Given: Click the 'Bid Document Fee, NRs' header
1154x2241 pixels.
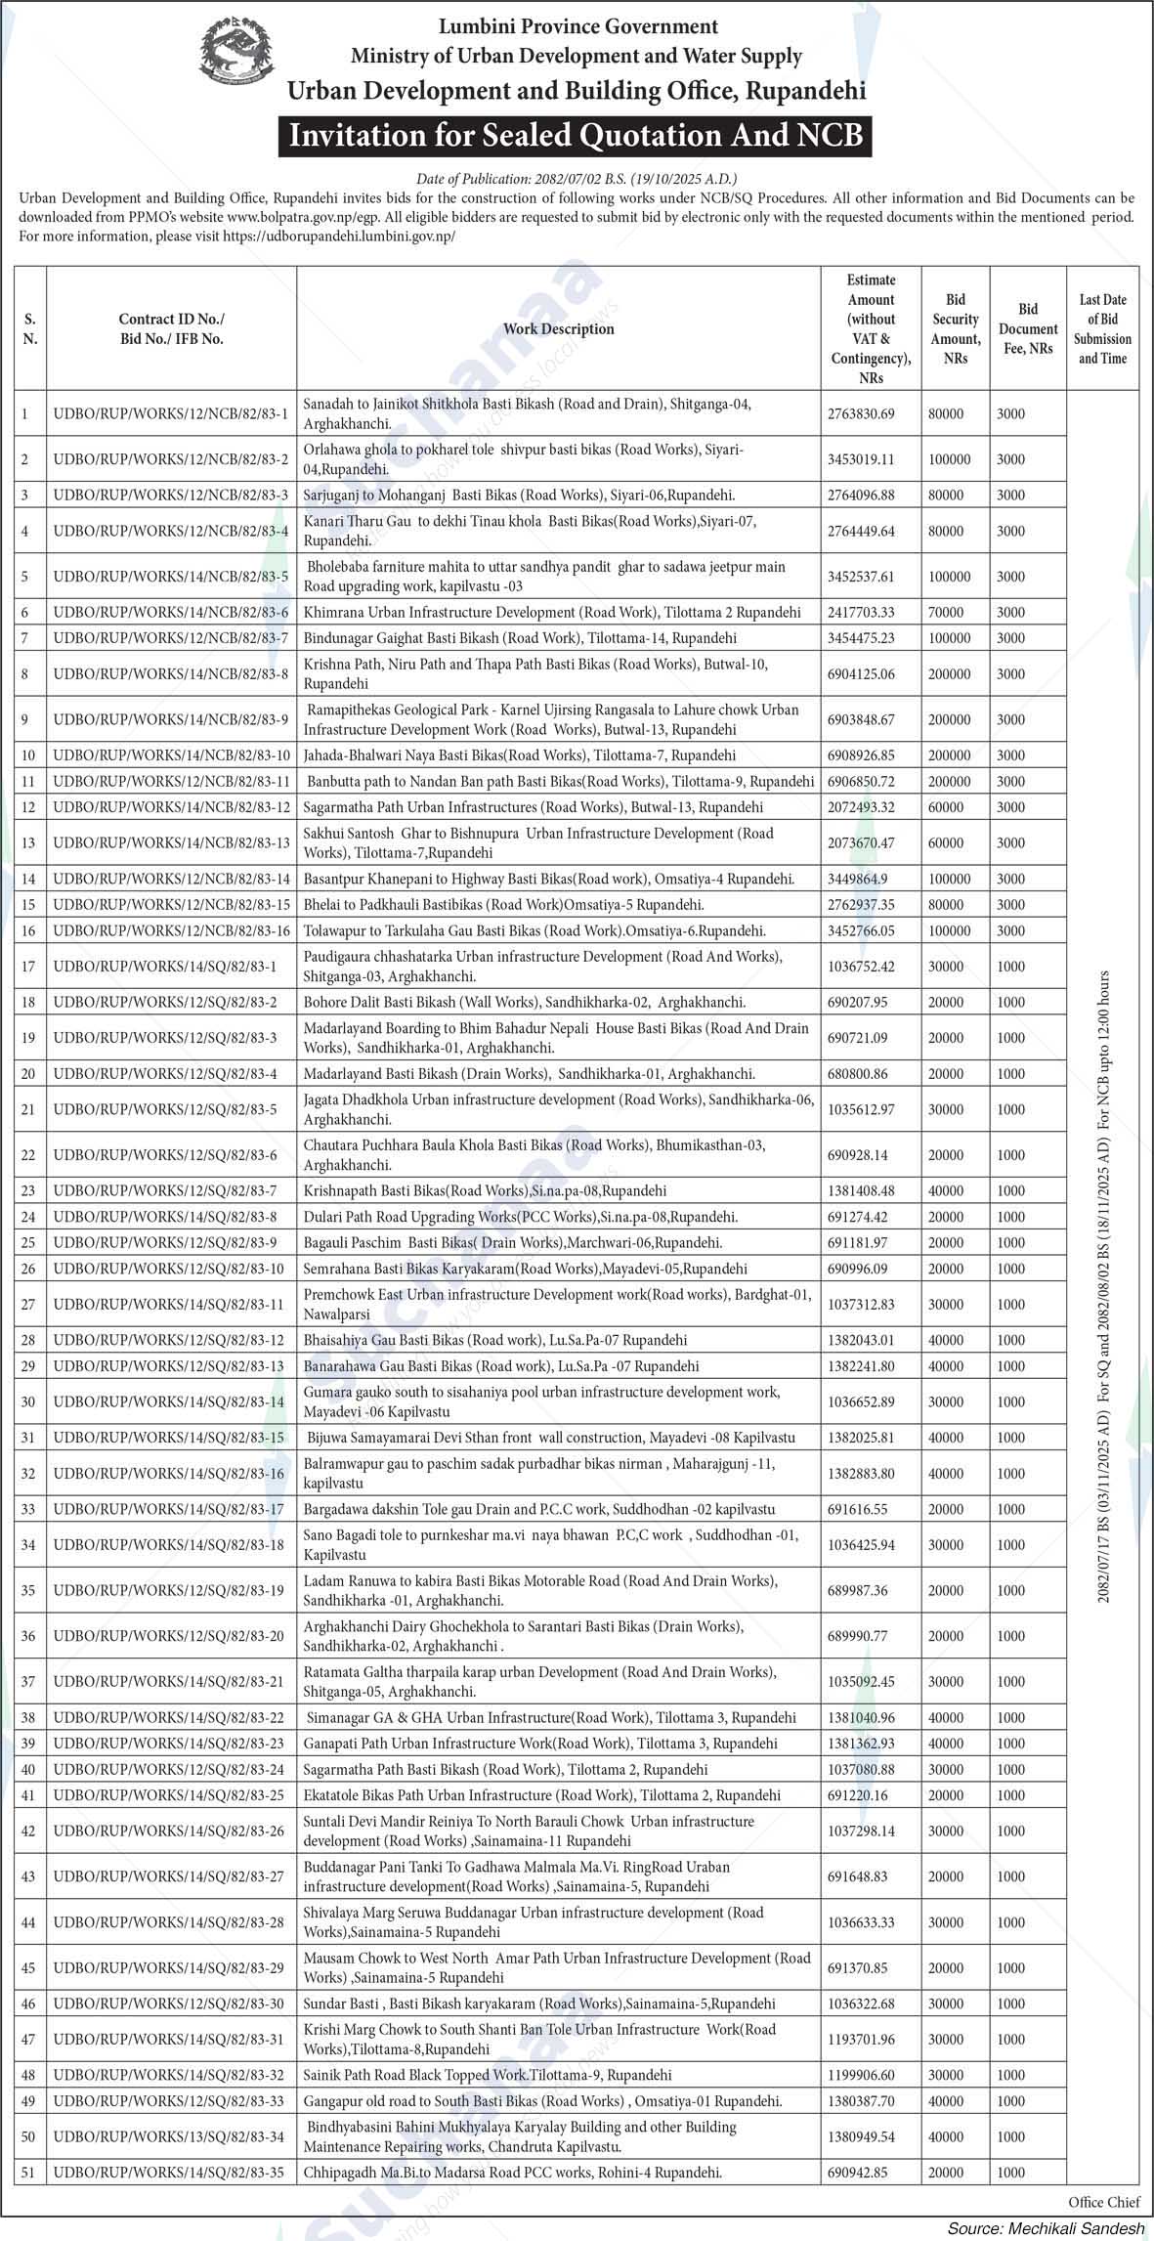Looking at the screenshot, I should coord(1028,328).
